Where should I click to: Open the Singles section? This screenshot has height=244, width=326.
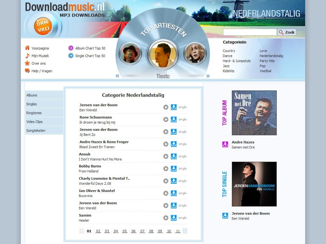click(44, 104)
